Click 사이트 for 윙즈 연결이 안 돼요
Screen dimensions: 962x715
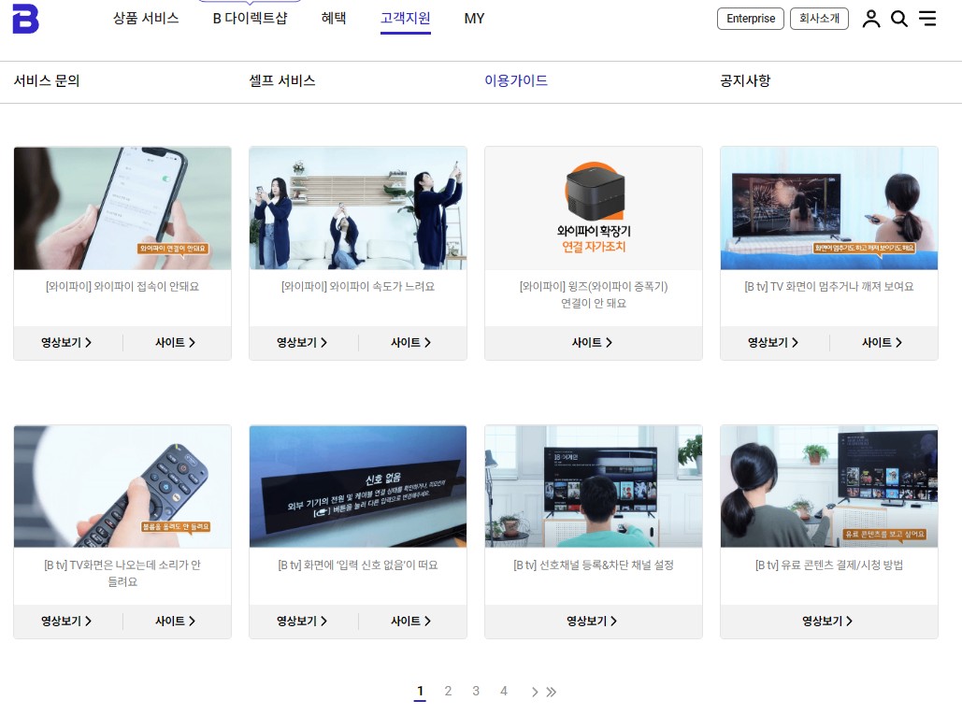click(592, 343)
